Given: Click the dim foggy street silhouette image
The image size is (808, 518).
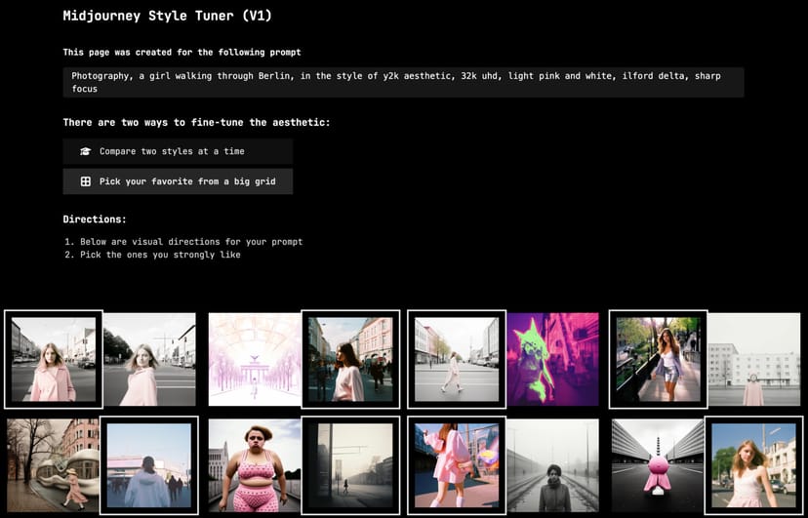Looking at the screenshot, I should click(x=350, y=464).
